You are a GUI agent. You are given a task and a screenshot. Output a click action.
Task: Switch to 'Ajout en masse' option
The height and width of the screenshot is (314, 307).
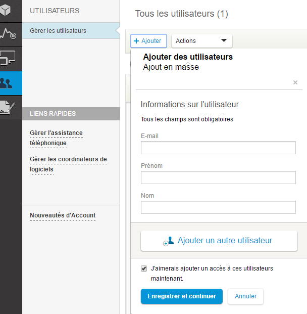[171, 67]
